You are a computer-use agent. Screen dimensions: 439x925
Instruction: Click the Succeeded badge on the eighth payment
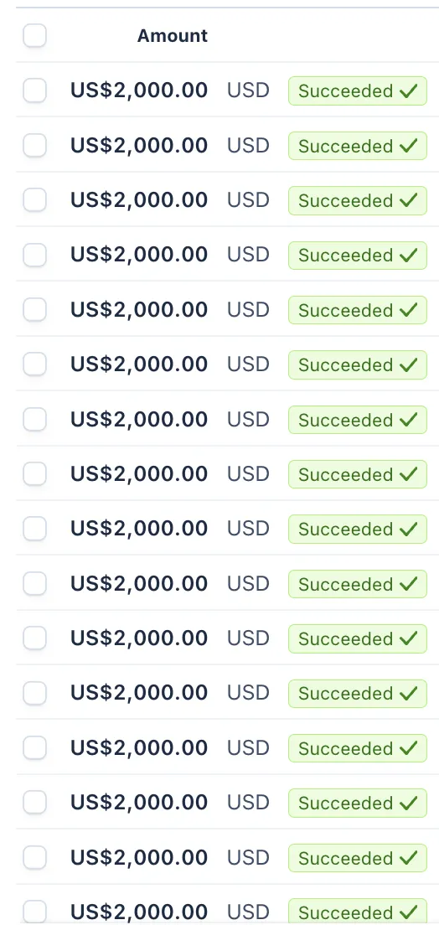point(358,474)
